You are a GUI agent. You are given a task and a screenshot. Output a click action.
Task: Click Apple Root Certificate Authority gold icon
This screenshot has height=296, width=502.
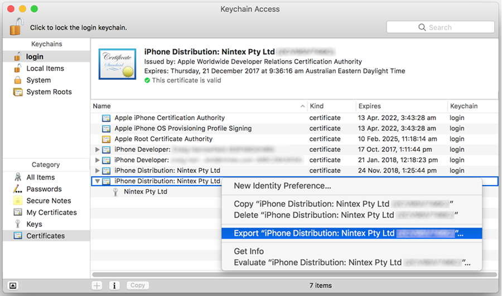(x=107, y=139)
